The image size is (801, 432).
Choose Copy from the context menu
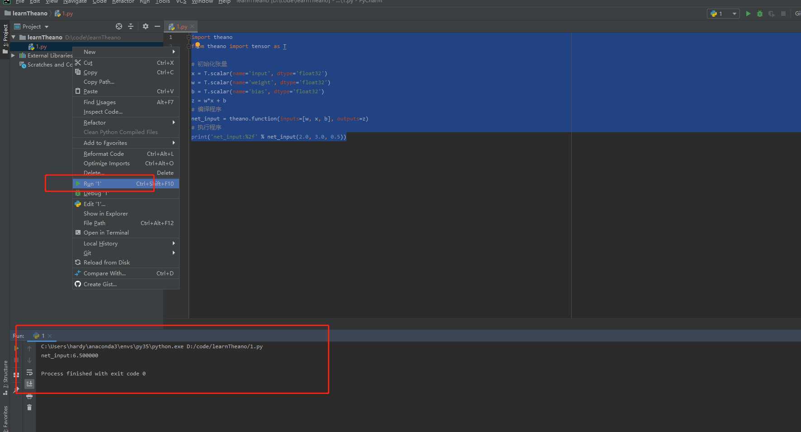coord(126,72)
